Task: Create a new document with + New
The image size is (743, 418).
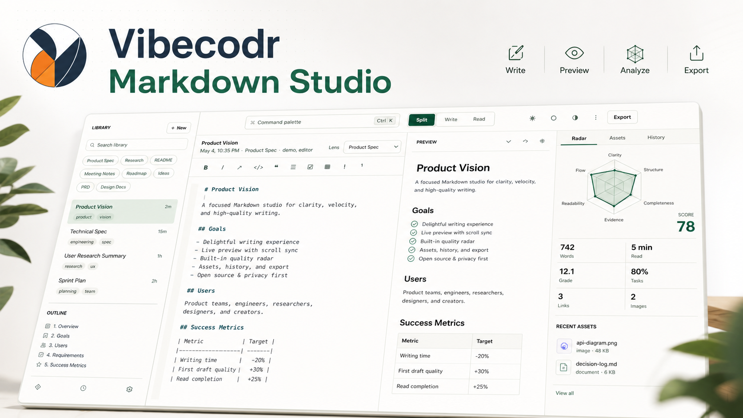Action: [179, 128]
